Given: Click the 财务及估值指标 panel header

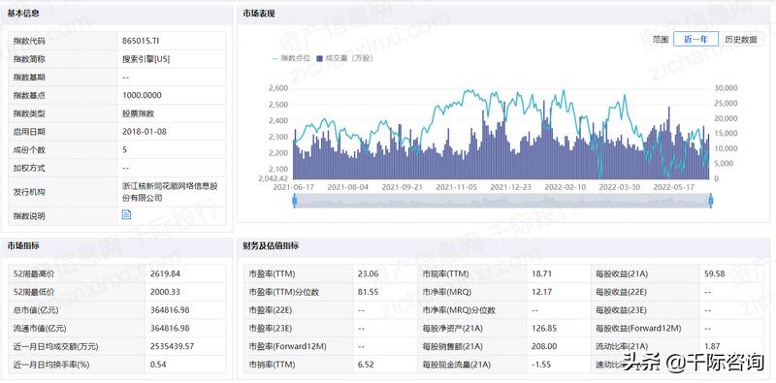Looking at the screenshot, I should pos(503,246).
